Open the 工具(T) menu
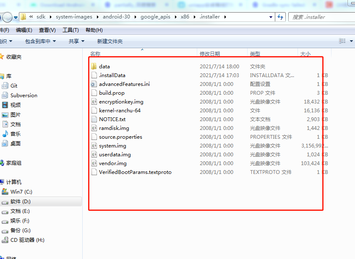This screenshot has width=355, height=259. click(70, 30)
